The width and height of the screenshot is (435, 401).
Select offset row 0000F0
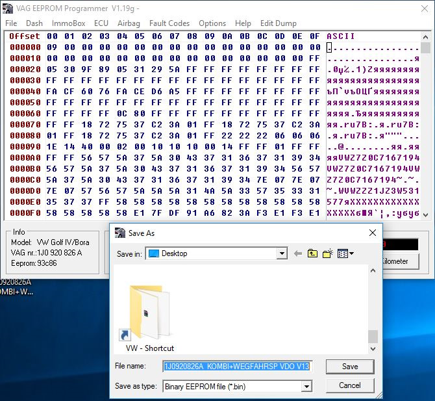pos(25,213)
